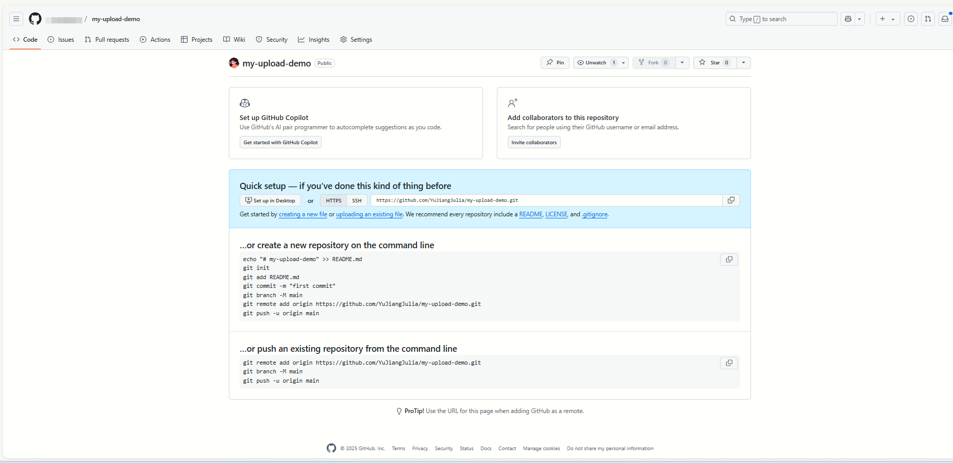Open the notifications inbox icon
Viewport: 953px width, 463px height.
click(945, 19)
